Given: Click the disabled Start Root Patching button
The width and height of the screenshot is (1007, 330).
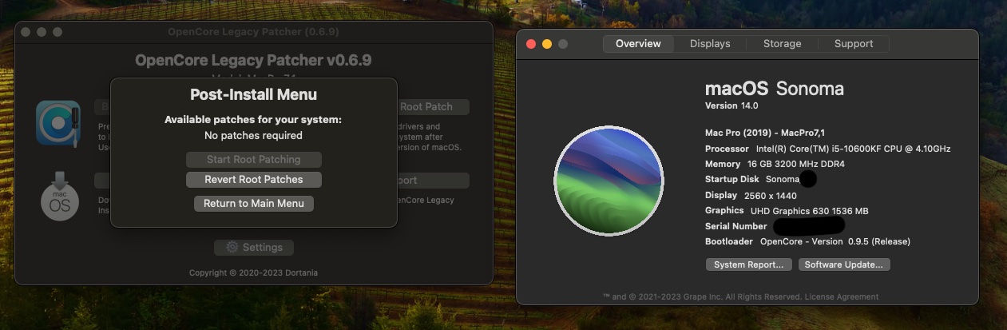Looking at the screenshot, I should 254,160.
